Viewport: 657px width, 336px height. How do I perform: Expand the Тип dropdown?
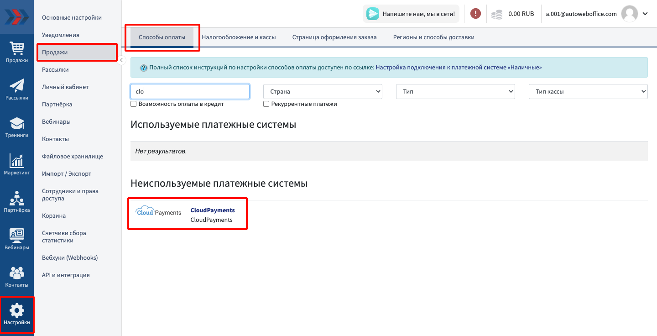click(x=455, y=92)
